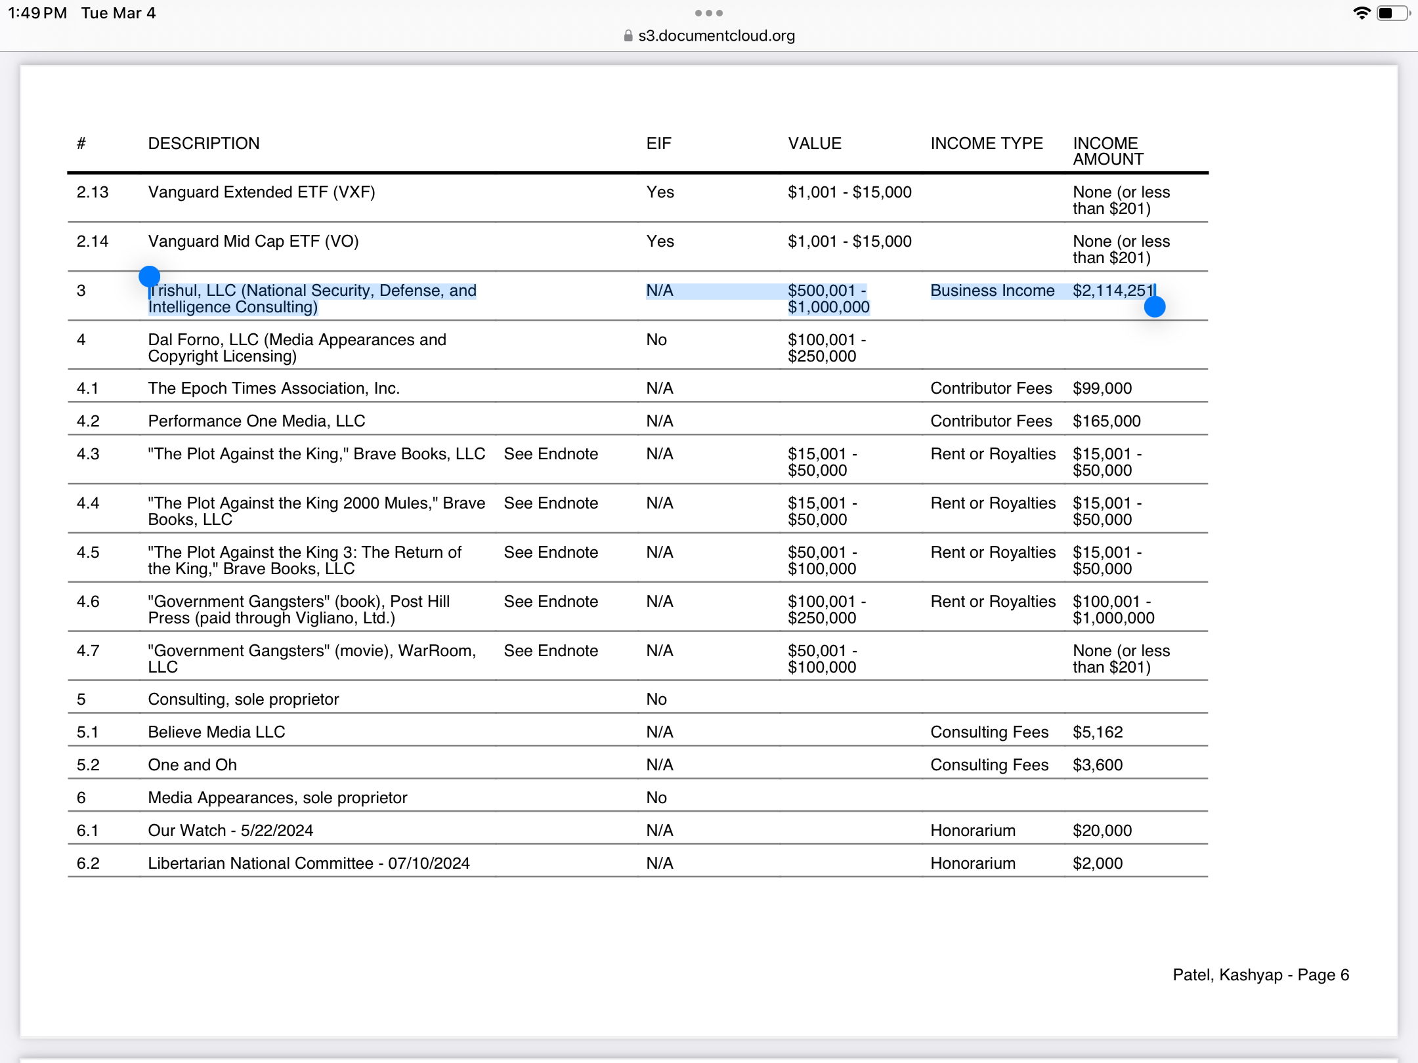Screen dimensions: 1418x1063
Task: Tap the three-dot multitasking menu
Action: pyautogui.click(x=708, y=13)
